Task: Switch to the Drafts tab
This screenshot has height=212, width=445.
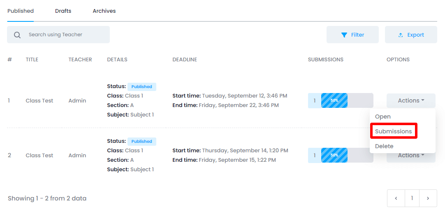Action: pyautogui.click(x=63, y=11)
